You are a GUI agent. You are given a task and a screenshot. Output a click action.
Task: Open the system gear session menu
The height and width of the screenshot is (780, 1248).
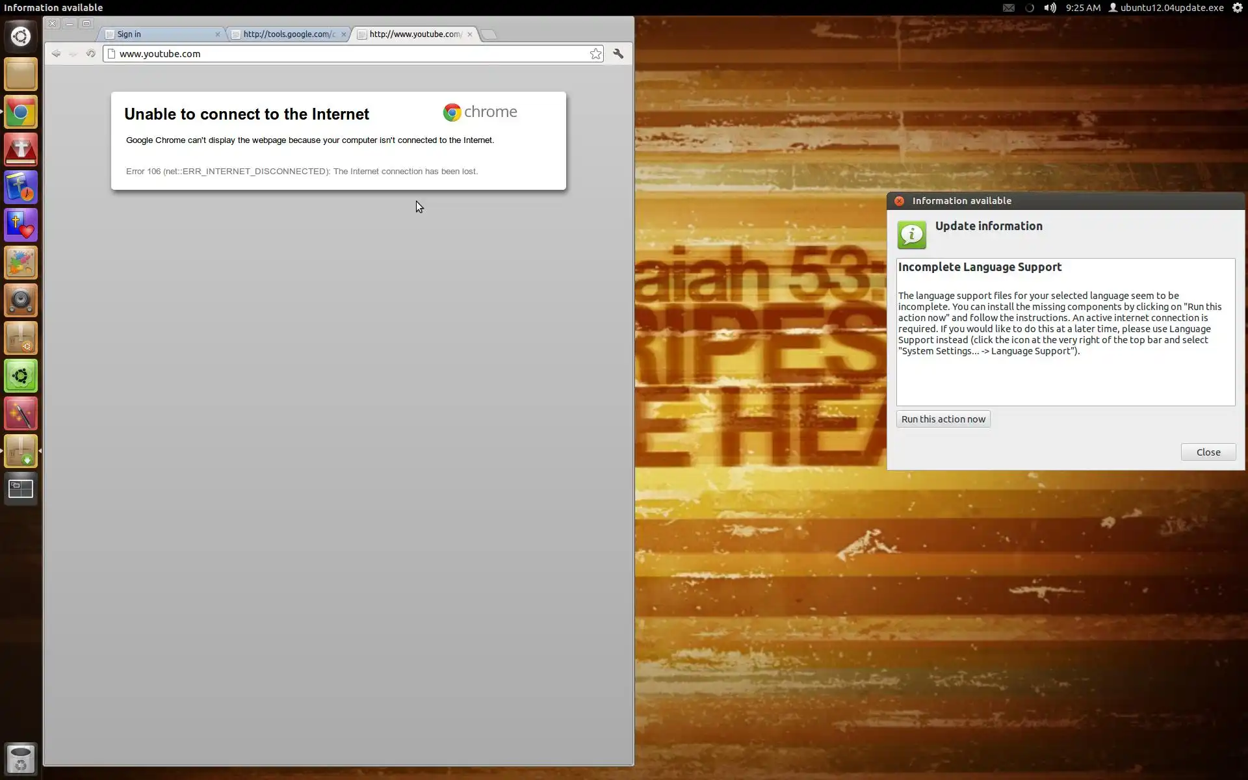[1237, 8]
